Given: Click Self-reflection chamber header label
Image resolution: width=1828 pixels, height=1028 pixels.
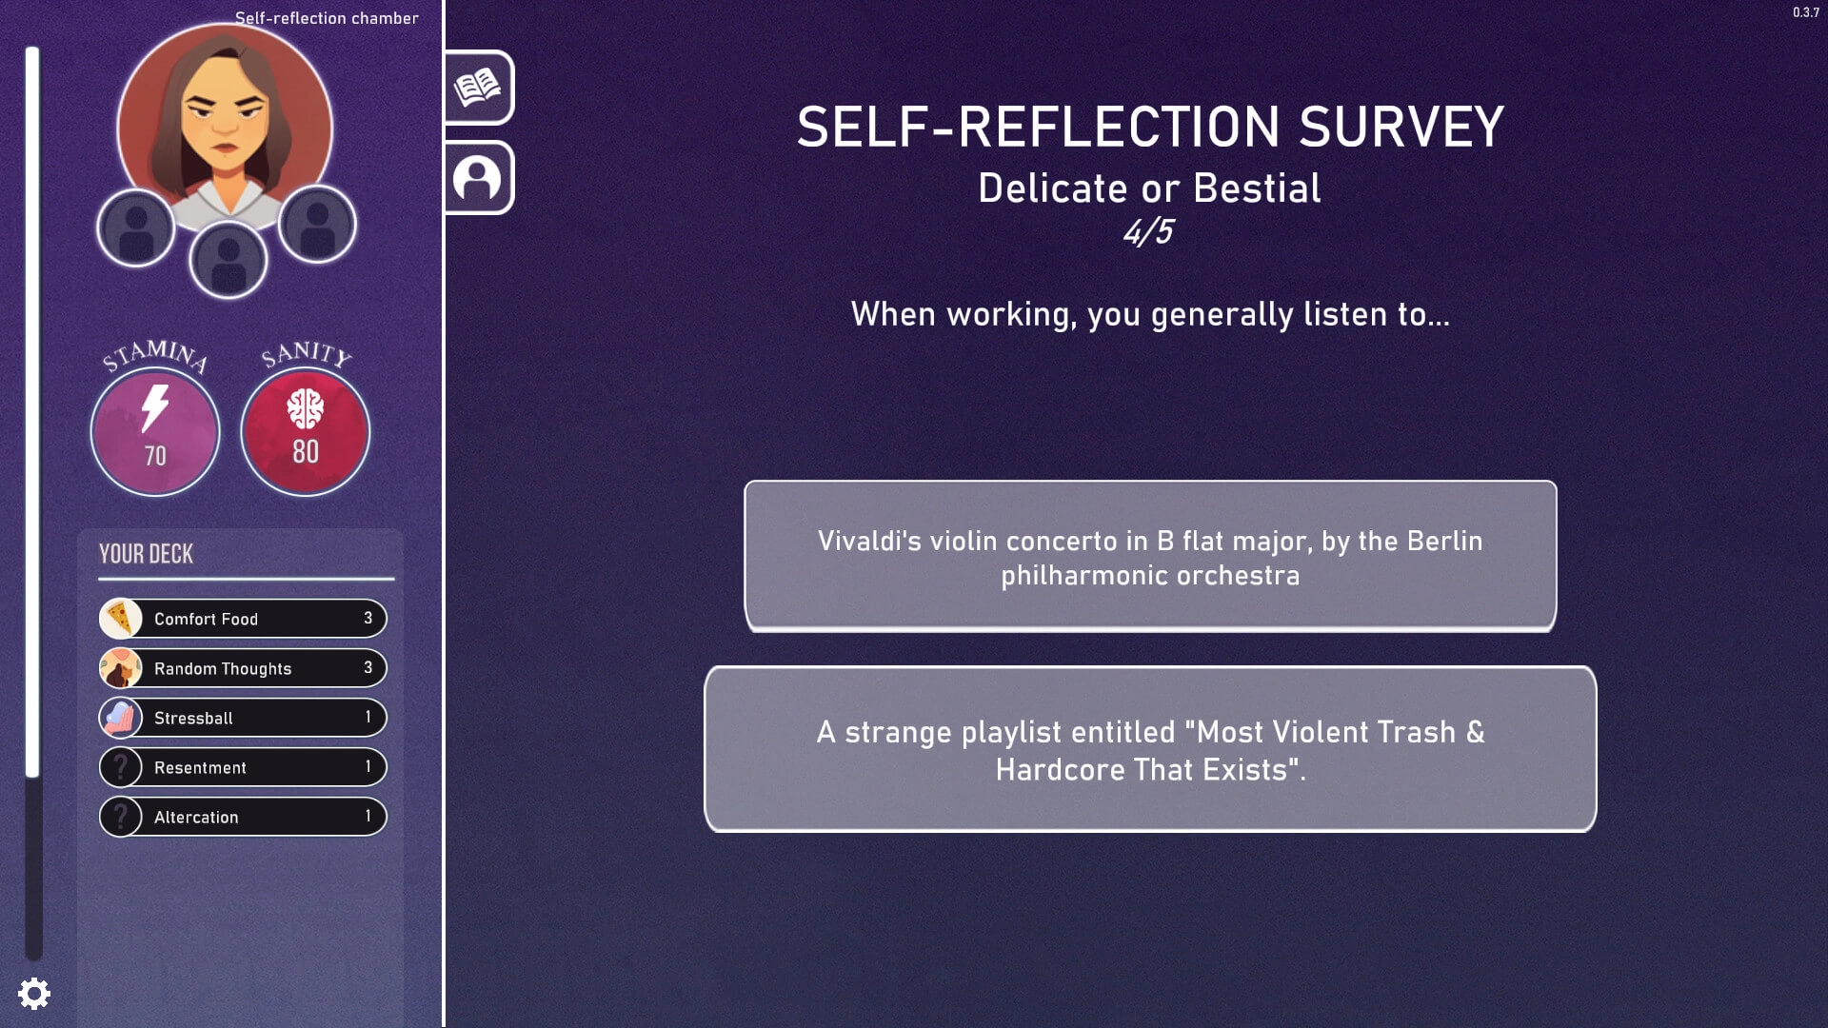Looking at the screenshot, I should point(328,16).
